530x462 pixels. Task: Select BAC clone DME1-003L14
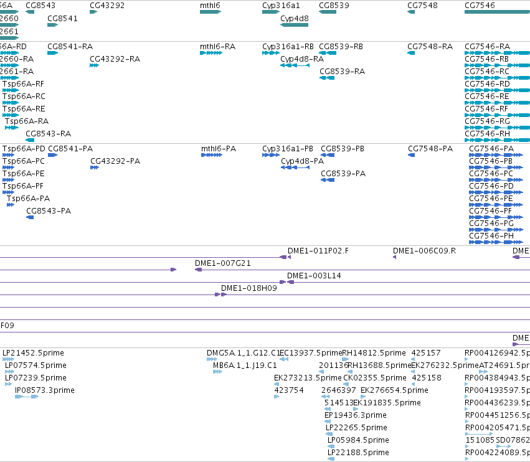314,276
